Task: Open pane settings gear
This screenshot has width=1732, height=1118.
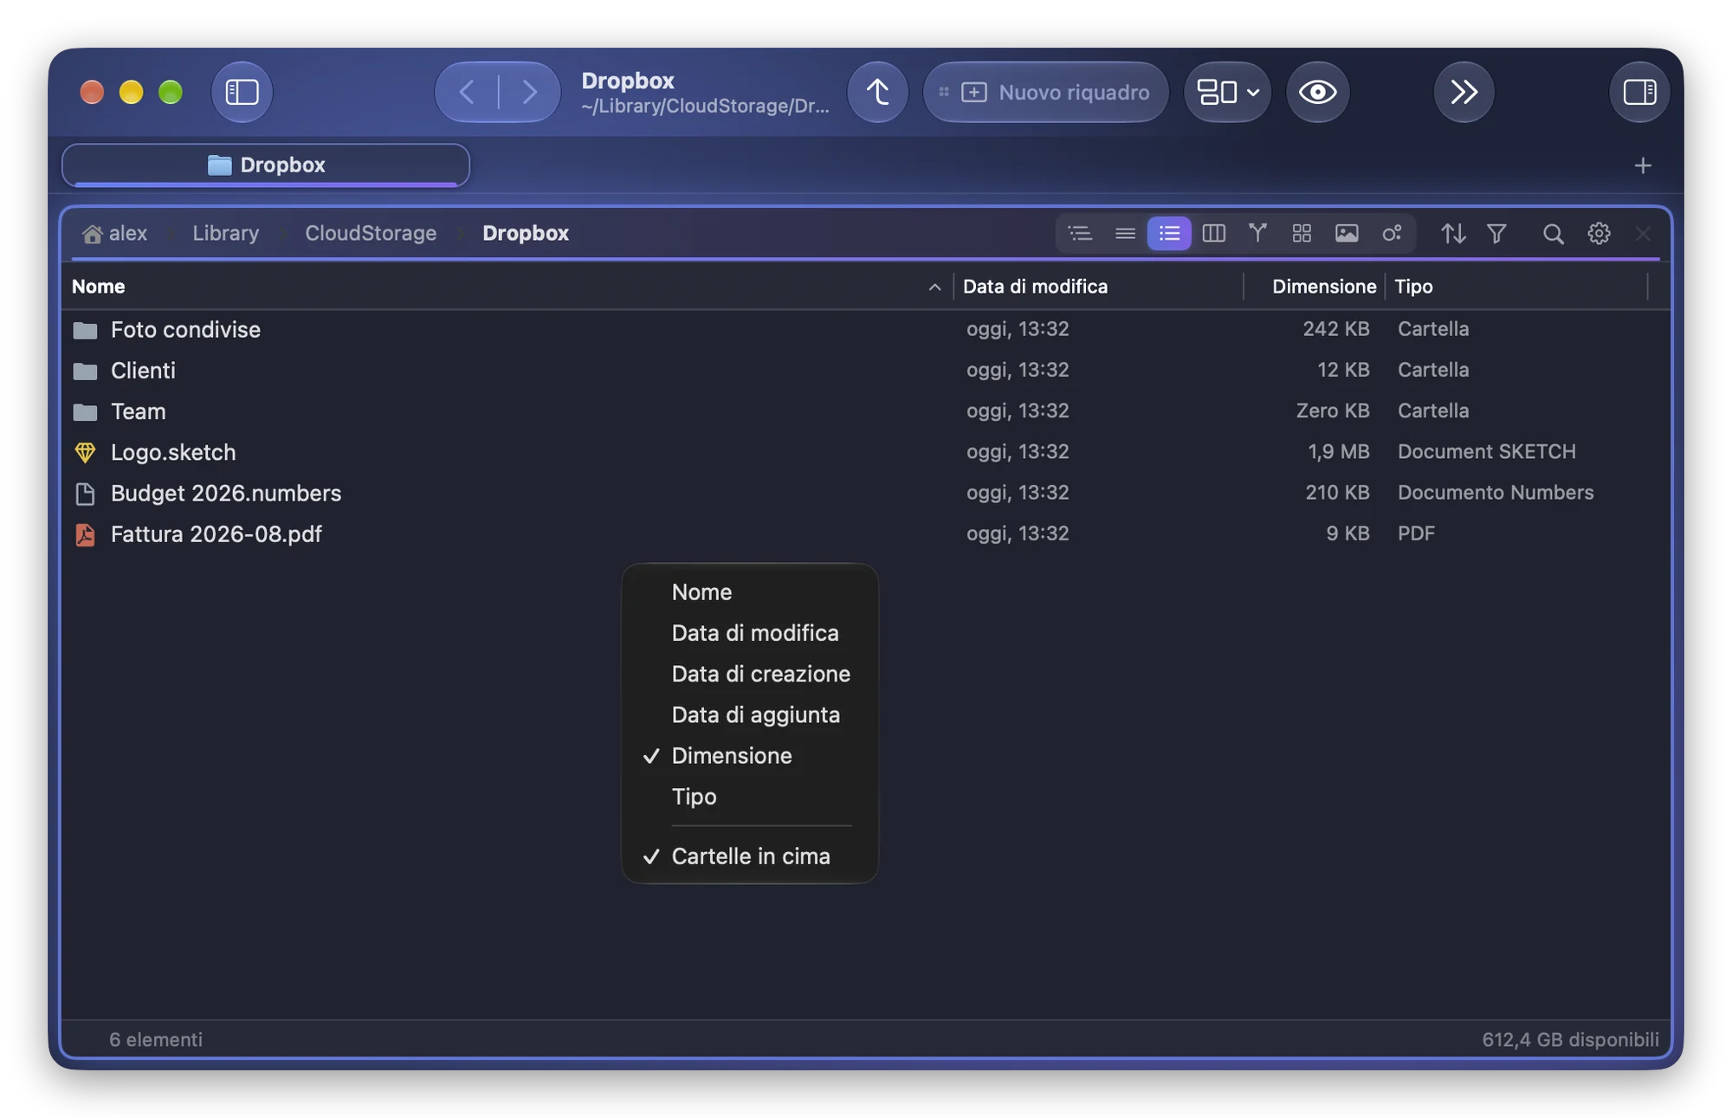Action: click(1599, 233)
